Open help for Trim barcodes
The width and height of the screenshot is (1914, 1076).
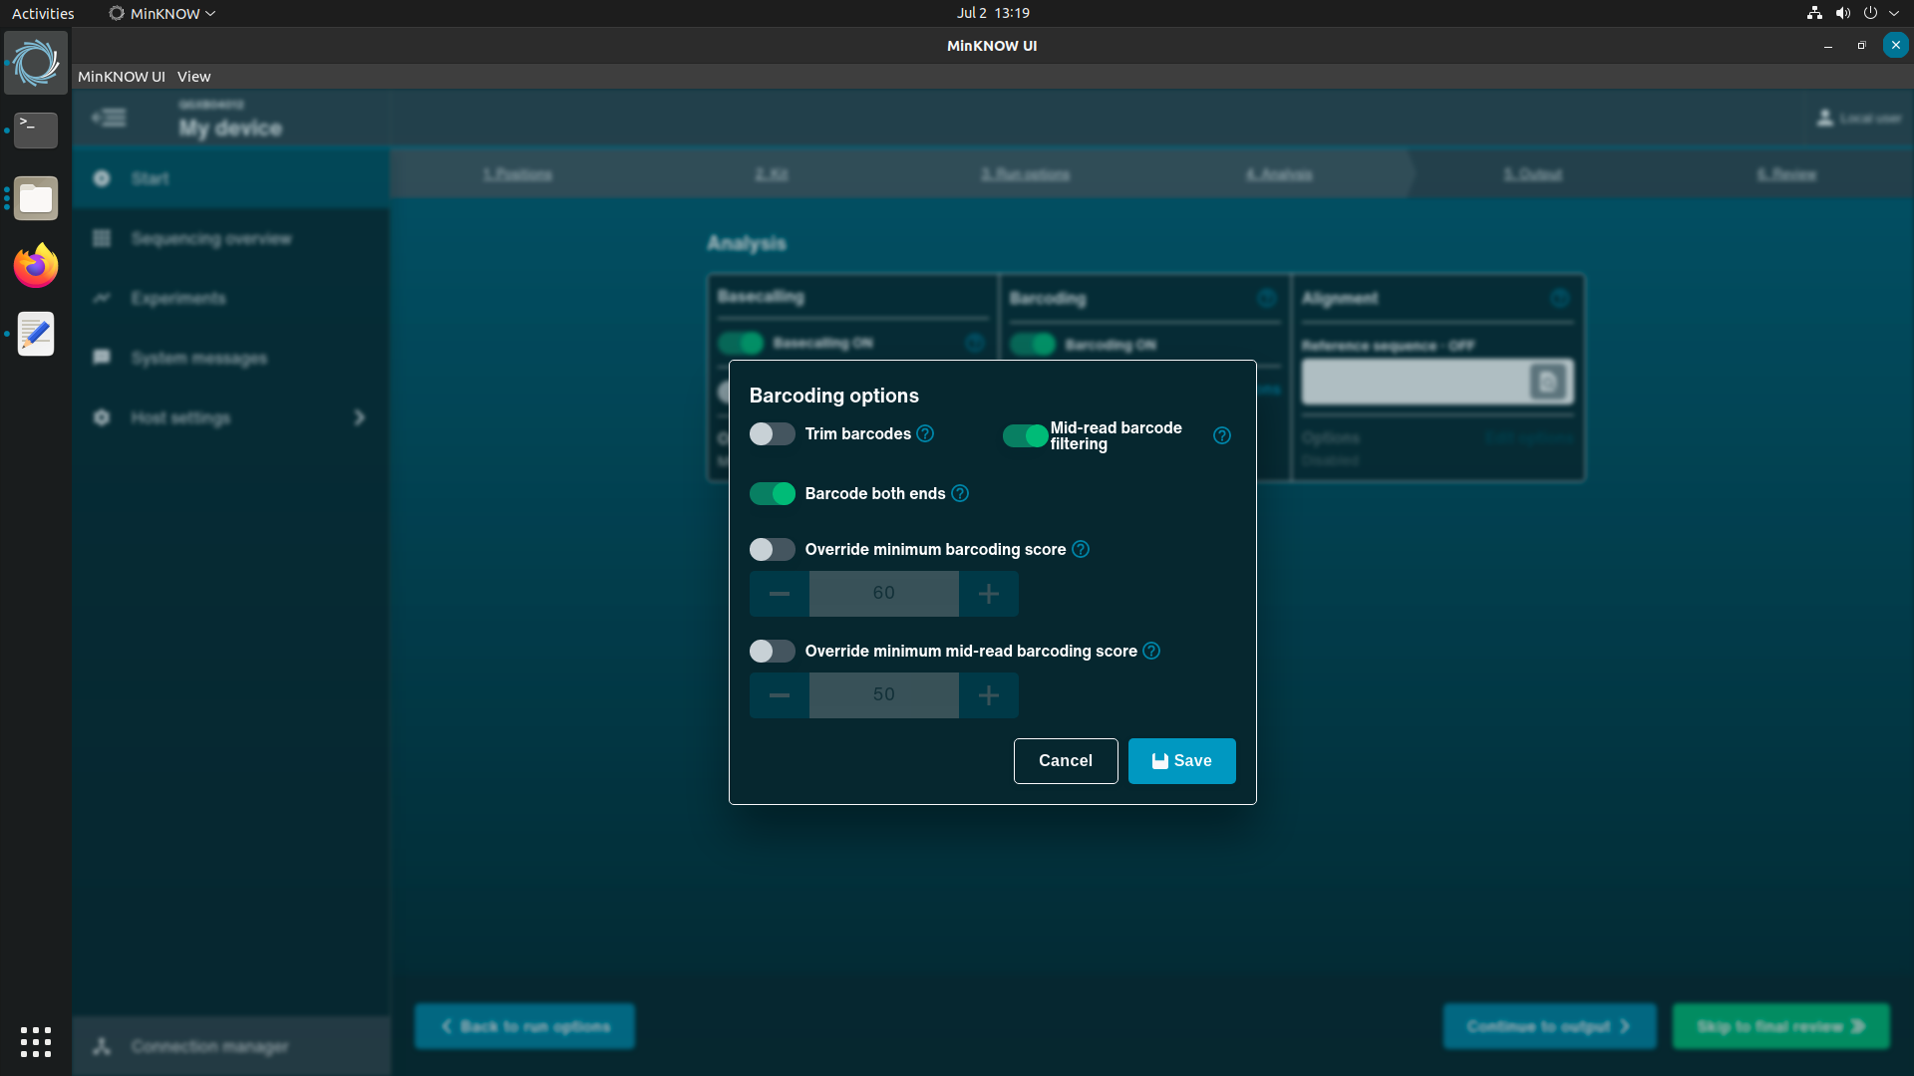(925, 434)
